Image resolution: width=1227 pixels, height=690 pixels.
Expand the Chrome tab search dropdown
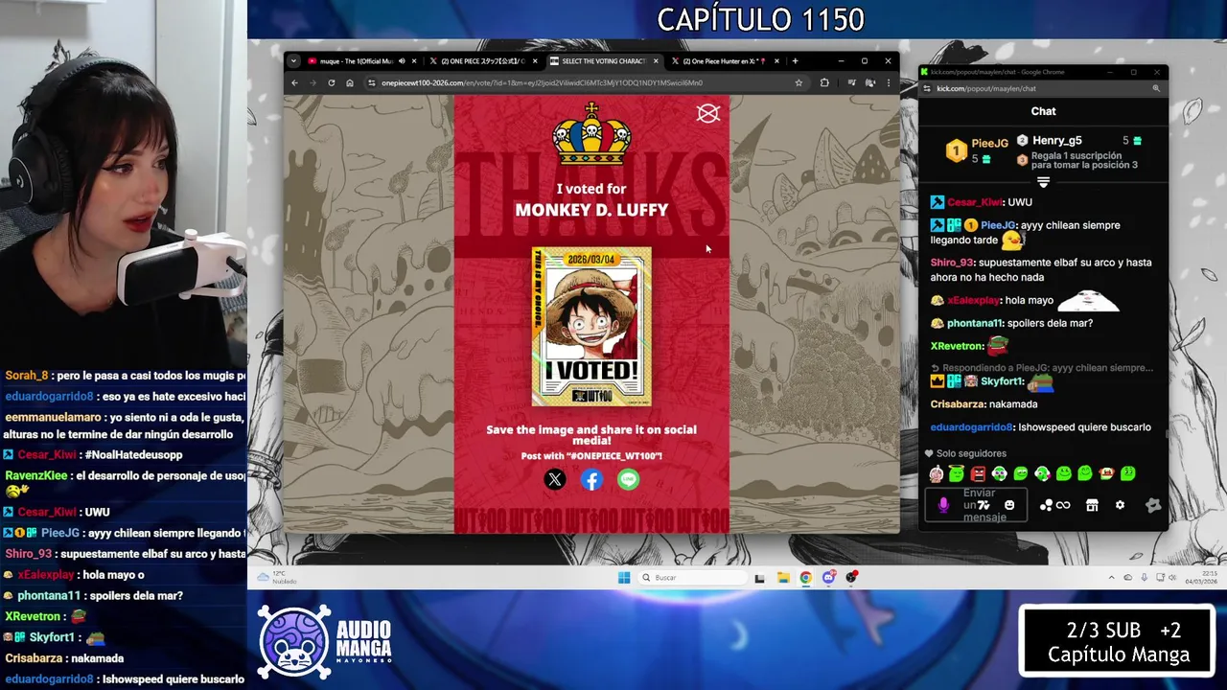click(294, 61)
